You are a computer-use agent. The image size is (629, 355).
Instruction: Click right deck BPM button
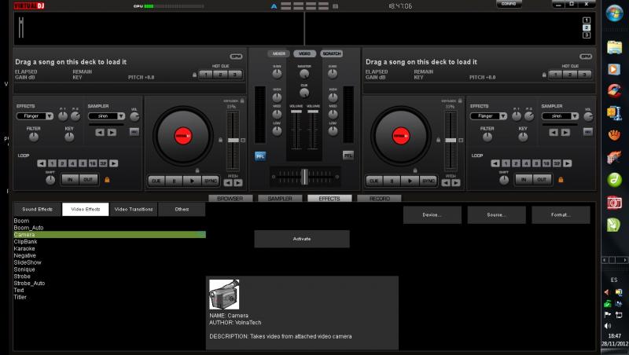[x=585, y=57]
